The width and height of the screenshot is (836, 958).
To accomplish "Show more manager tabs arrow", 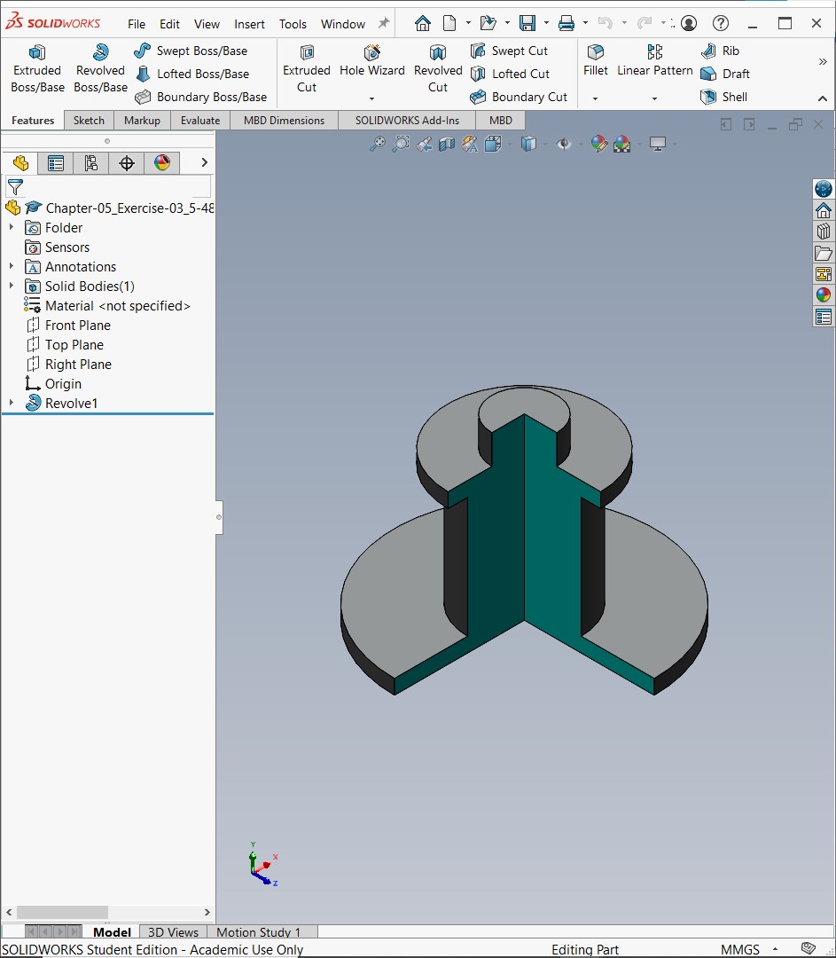I will [x=205, y=162].
